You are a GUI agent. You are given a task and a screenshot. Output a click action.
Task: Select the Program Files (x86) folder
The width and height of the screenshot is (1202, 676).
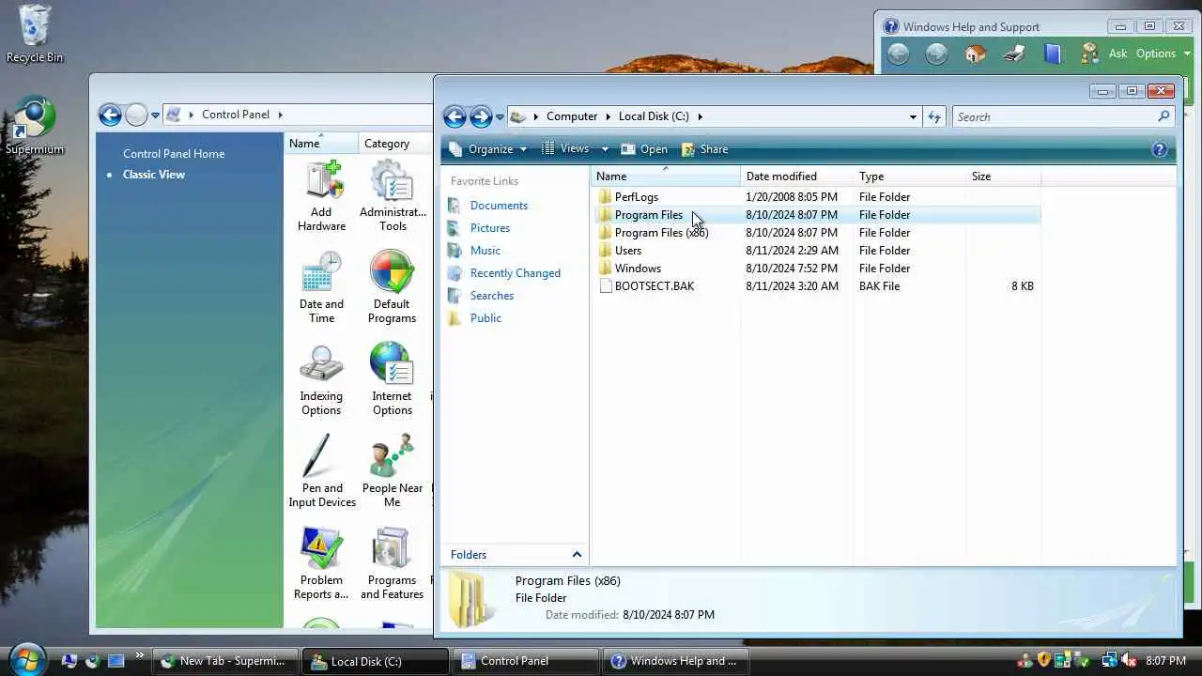(661, 233)
